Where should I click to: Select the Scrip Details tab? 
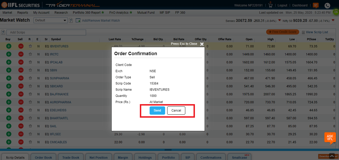click(x=15, y=157)
